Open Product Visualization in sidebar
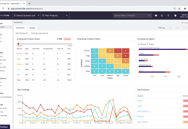Viewport: 188px width, 129px height. [6, 97]
